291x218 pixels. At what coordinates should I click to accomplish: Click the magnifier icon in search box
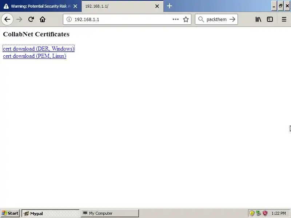[201, 19]
